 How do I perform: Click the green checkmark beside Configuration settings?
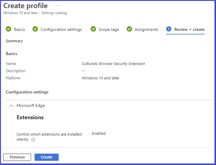point(35,29)
